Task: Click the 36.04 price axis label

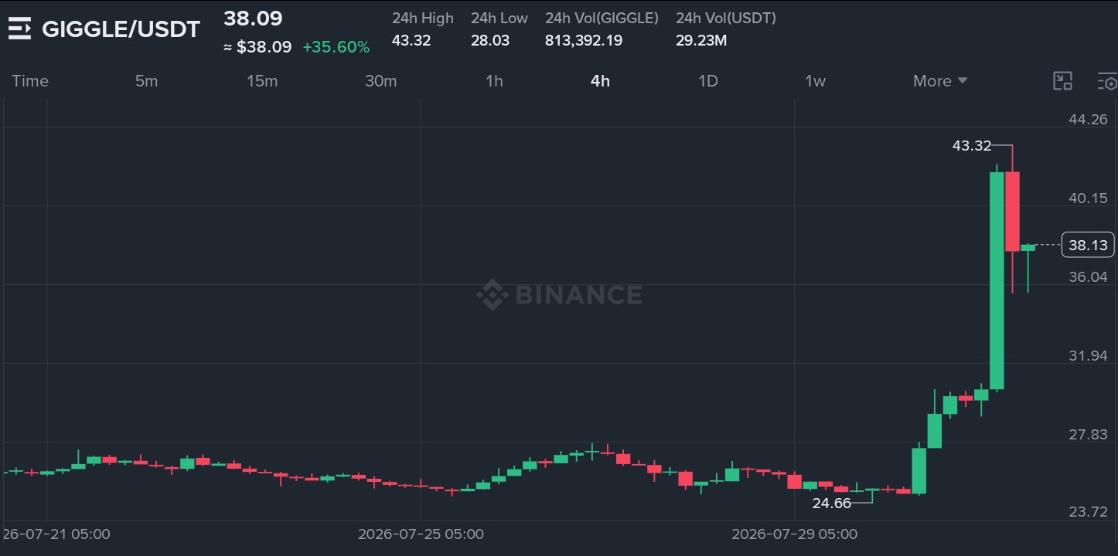Action: 1088,276
